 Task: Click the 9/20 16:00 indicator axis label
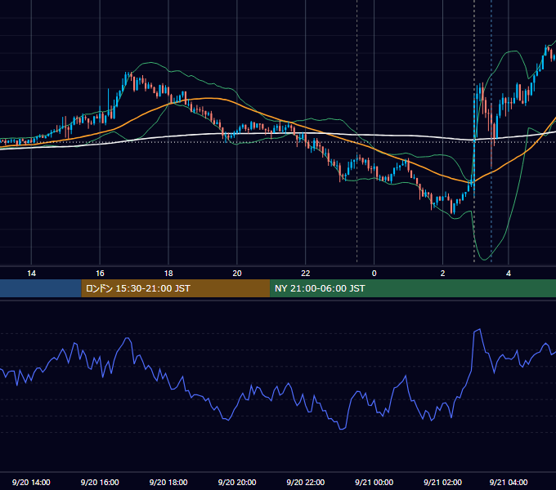(100, 482)
